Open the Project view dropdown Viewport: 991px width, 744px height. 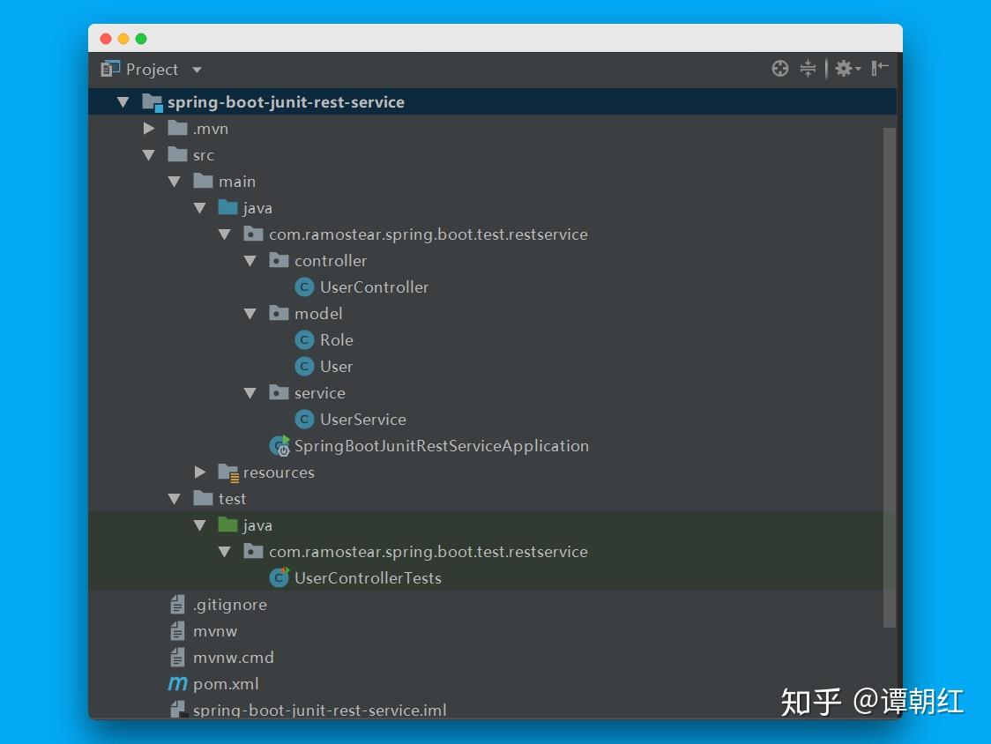click(x=196, y=69)
